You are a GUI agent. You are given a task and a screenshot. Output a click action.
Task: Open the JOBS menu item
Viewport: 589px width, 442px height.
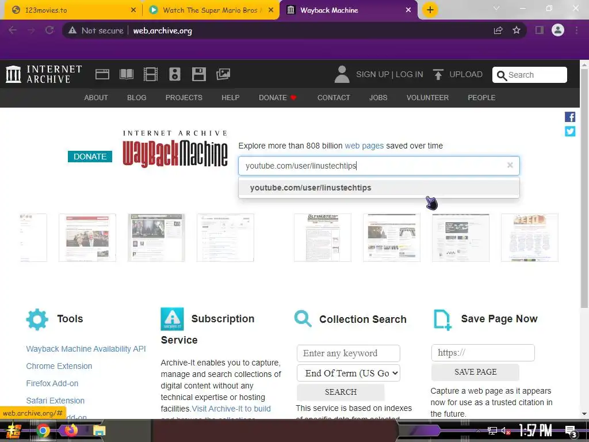pyautogui.click(x=378, y=98)
